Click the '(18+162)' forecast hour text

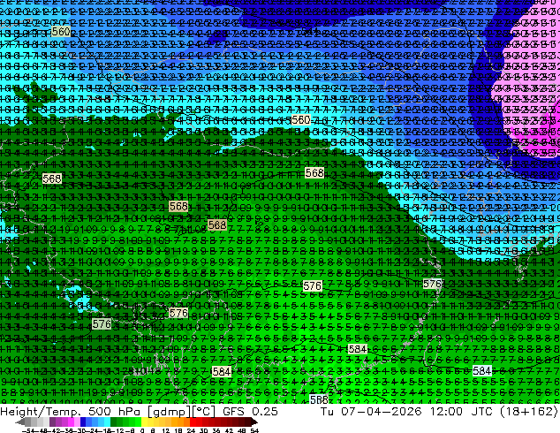click(x=528, y=412)
